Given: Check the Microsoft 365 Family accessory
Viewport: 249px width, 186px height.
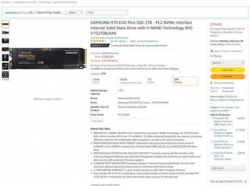Looking at the screenshot, I should pyautogui.click(x=212, y=118).
